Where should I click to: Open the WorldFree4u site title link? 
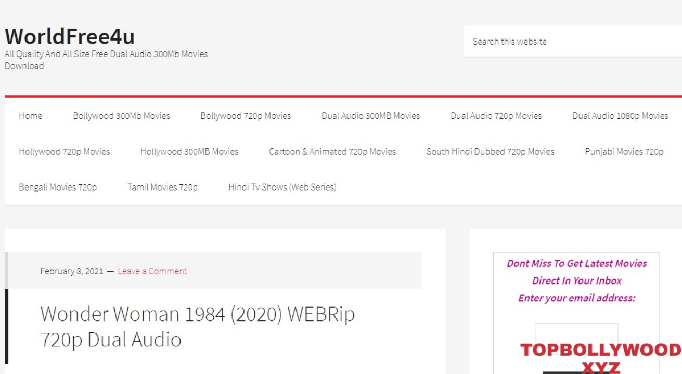point(70,36)
